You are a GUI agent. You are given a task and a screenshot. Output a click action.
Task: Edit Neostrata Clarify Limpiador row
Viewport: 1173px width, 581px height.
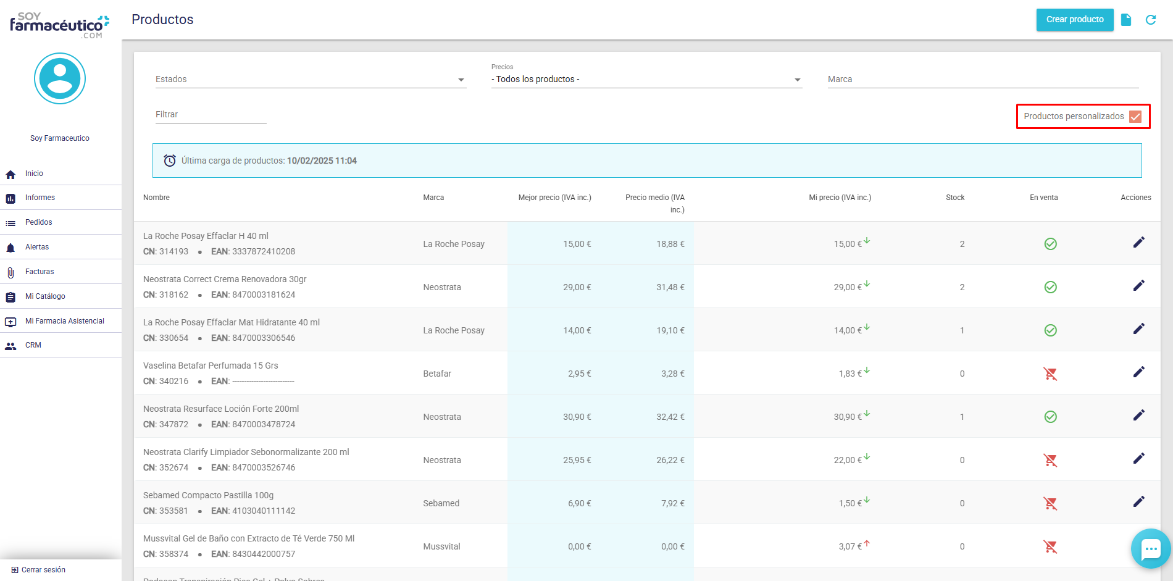click(1139, 458)
